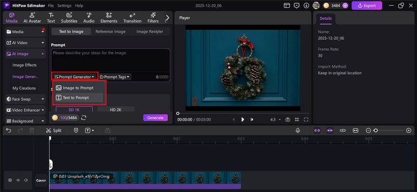Select Image Generator in sidebar
The height and width of the screenshot is (192, 417).
25,76
